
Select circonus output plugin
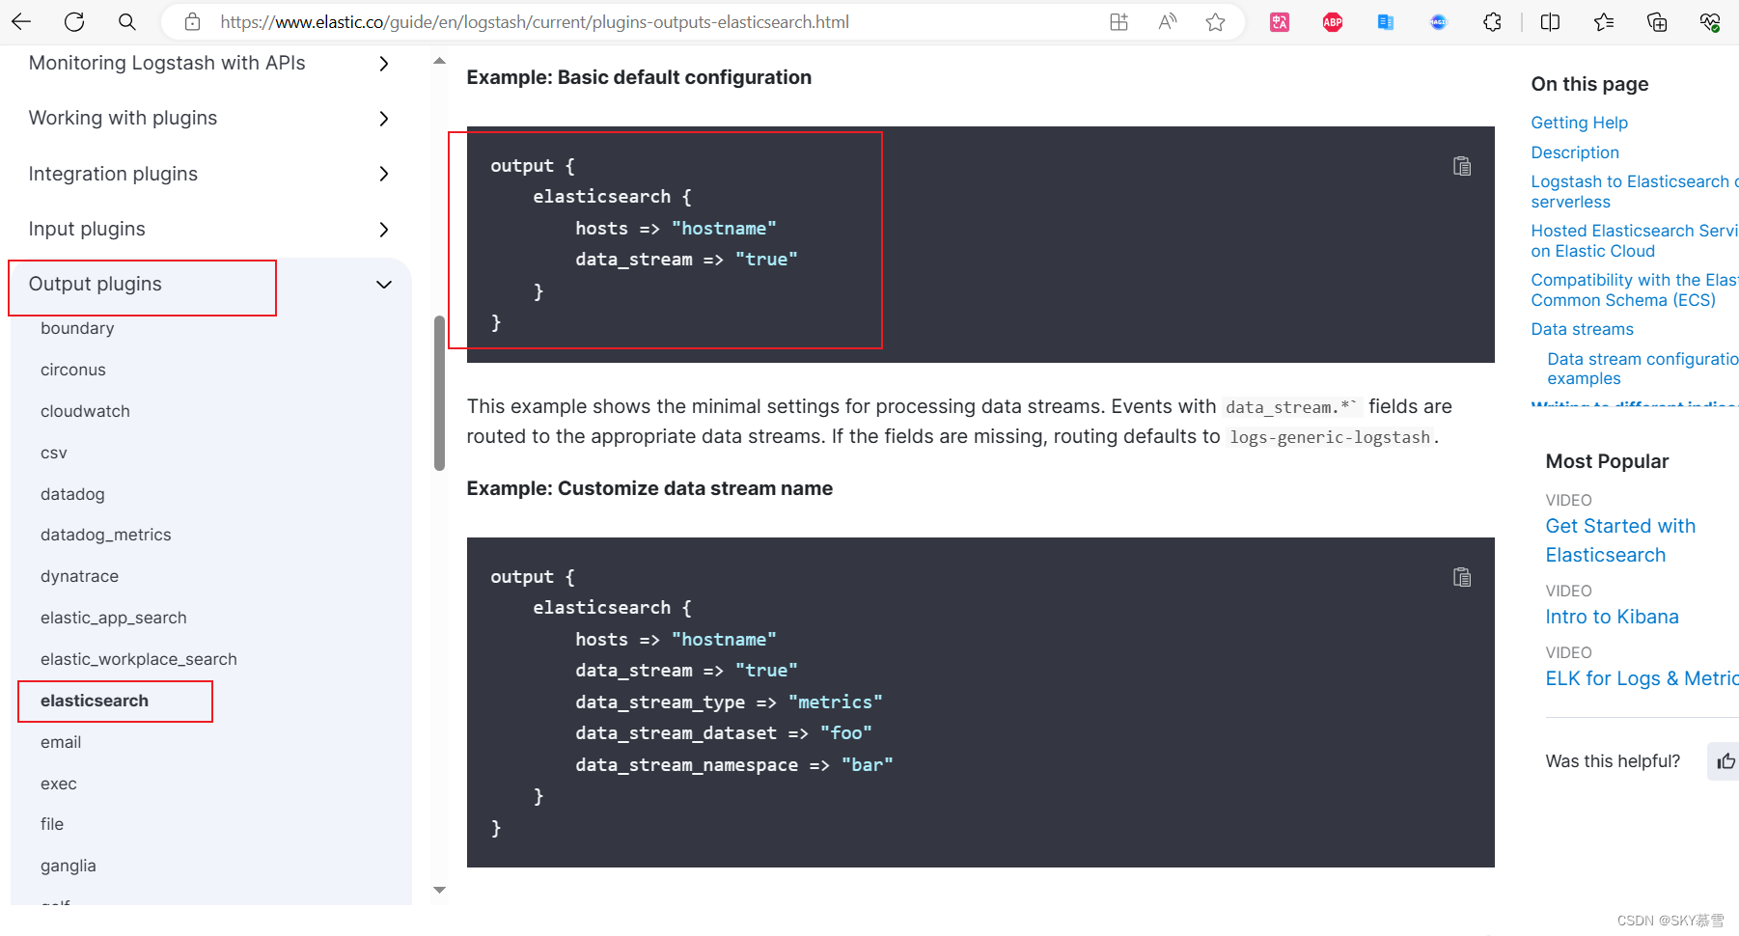click(73, 370)
